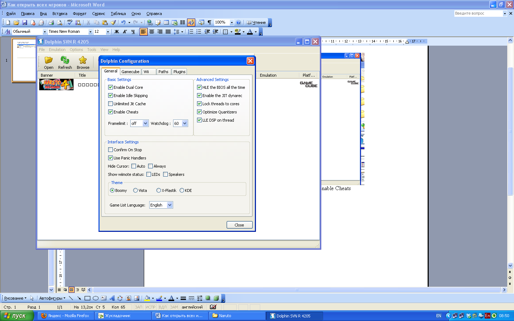Apply Underline formatting (Ч) in Word
This screenshot has height=321, width=514.
tap(133, 32)
